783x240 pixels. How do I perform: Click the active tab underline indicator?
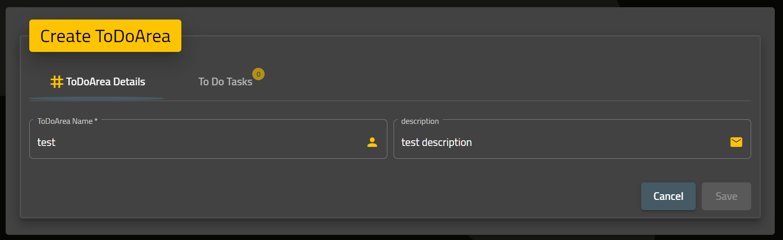(97, 98)
